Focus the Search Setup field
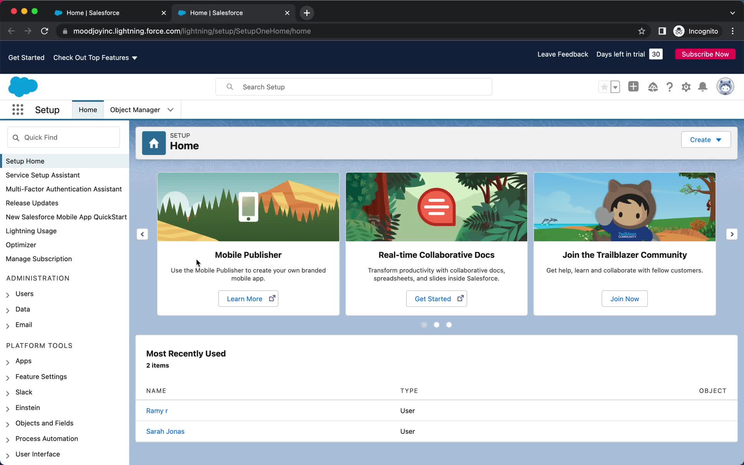744x465 pixels. point(354,87)
